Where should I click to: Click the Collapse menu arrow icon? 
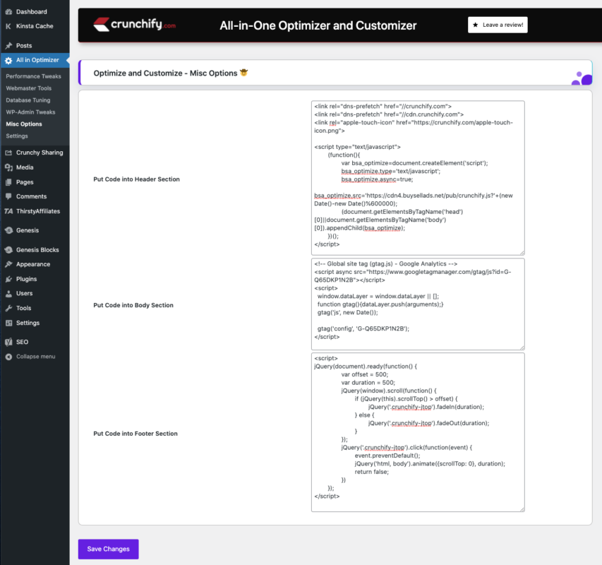point(8,357)
